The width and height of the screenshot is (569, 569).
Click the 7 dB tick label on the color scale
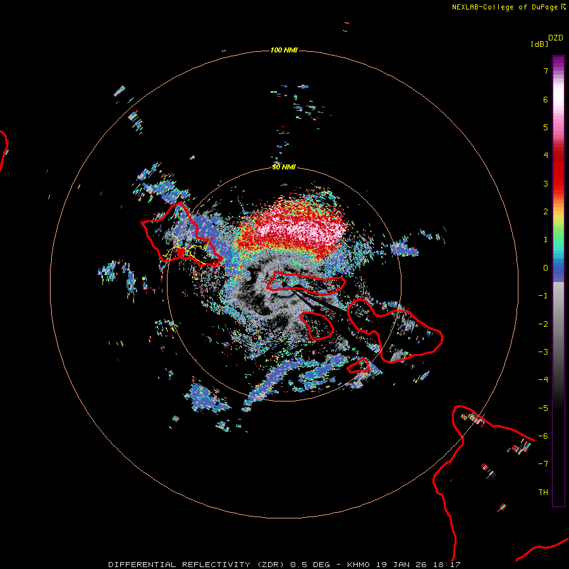pyautogui.click(x=546, y=71)
